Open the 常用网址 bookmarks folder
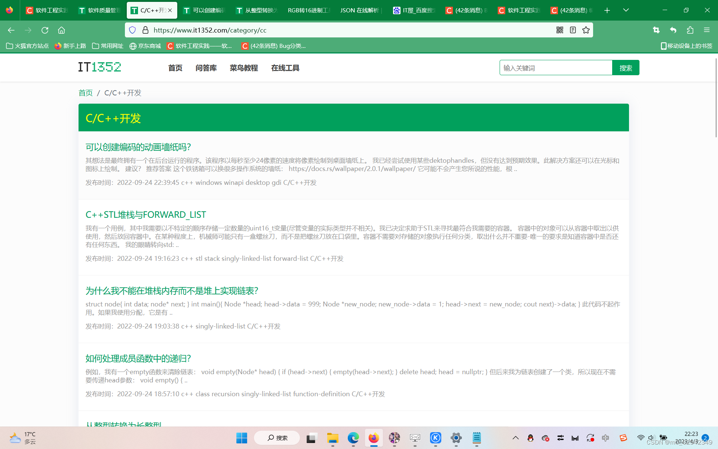This screenshot has height=449, width=718. tap(108, 46)
